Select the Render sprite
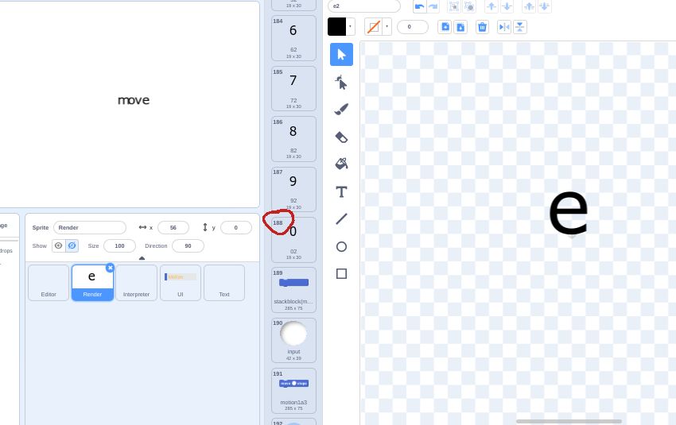The height and width of the screenshot is (425, 676). 92,283
